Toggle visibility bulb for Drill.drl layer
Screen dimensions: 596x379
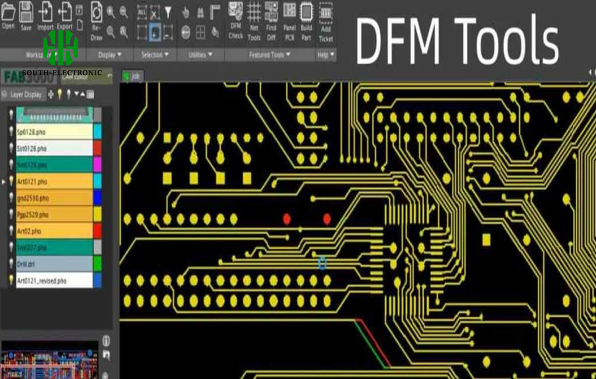pyautogui.click(x=12, y=264)
